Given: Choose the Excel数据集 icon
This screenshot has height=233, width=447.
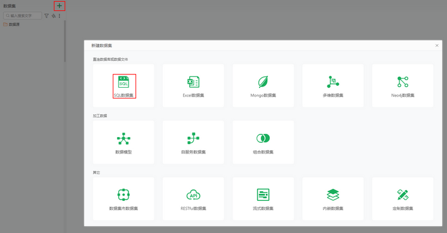Looking at the screenshot, I should click(x=193, y=82).
